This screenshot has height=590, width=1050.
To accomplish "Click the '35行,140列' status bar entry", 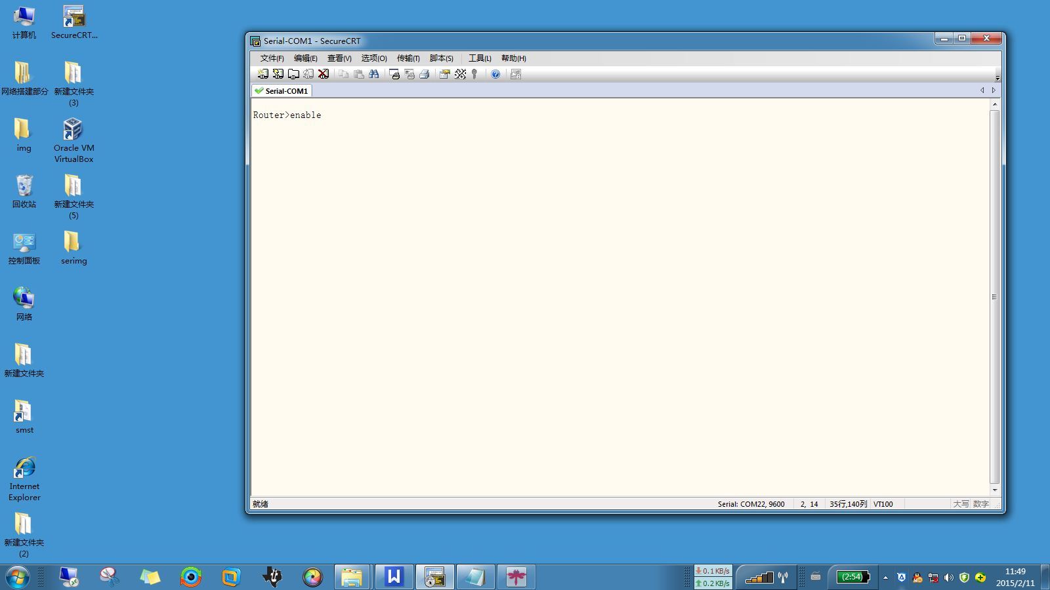I will click(x=849, y=504).
